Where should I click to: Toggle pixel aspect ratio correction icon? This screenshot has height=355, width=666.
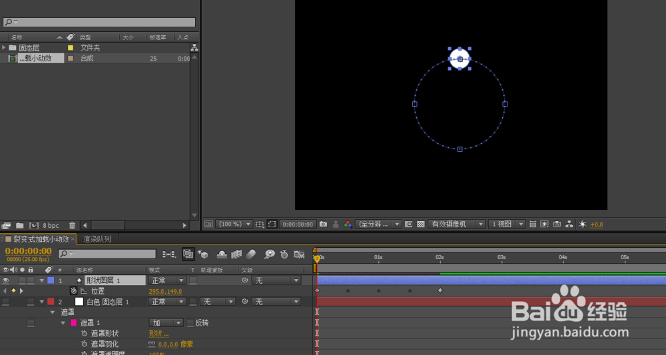tap(533, 224)
